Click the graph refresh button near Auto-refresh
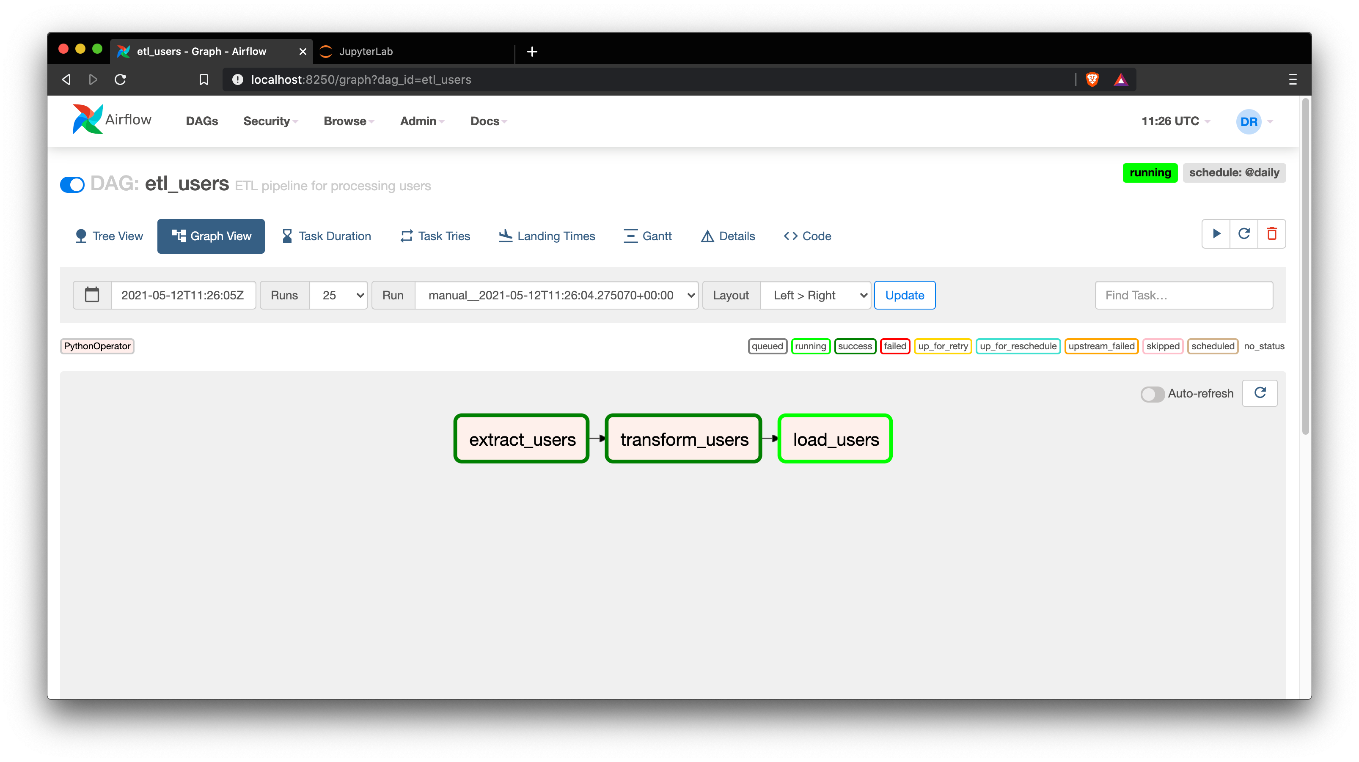 click(x=1260, y=393)
